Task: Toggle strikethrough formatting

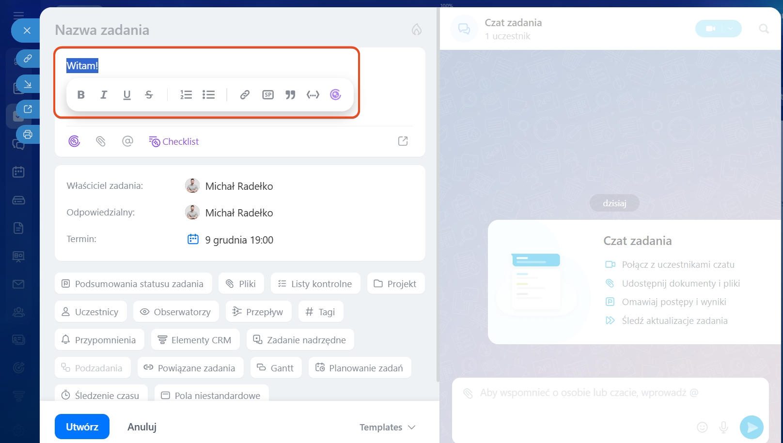Action: (x=149, y=95)
